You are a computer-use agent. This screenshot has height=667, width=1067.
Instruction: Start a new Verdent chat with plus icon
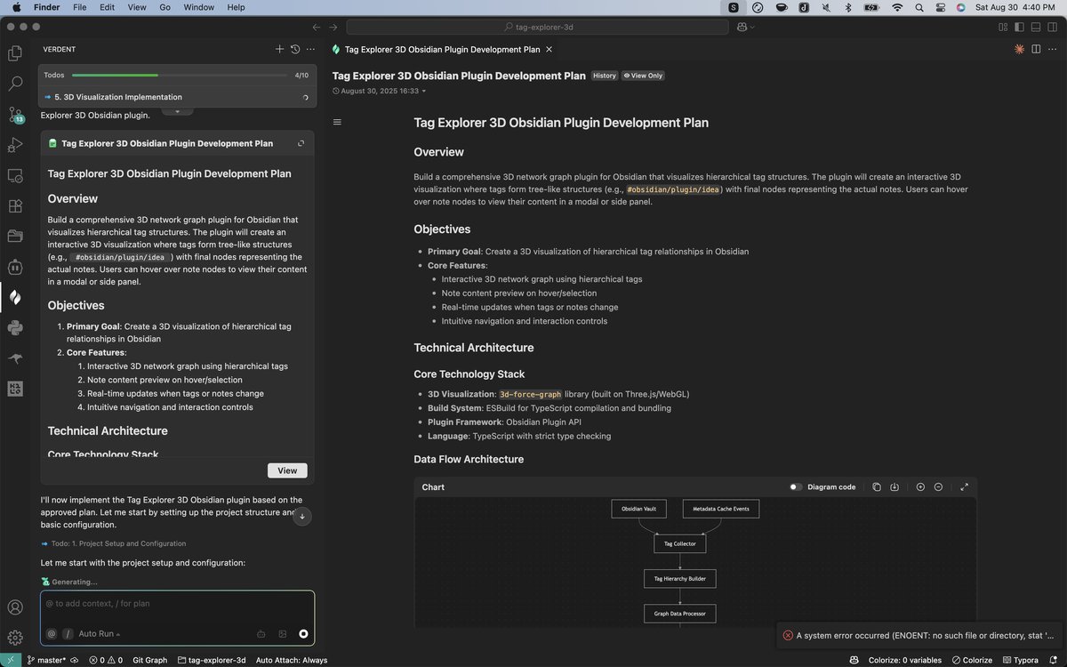279,50
